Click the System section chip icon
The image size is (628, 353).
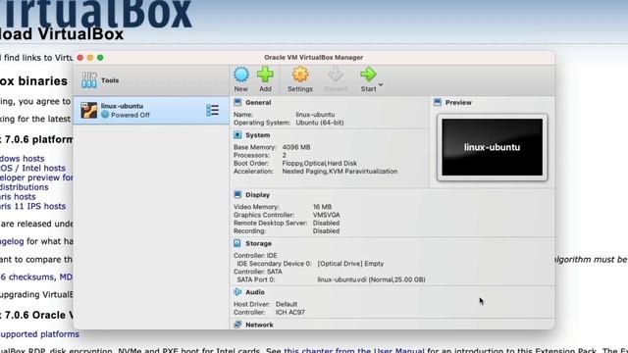click(237, 135)
